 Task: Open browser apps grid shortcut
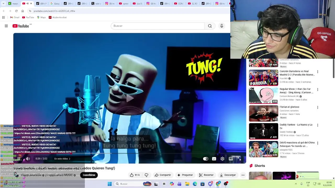(x=3, y=17)
